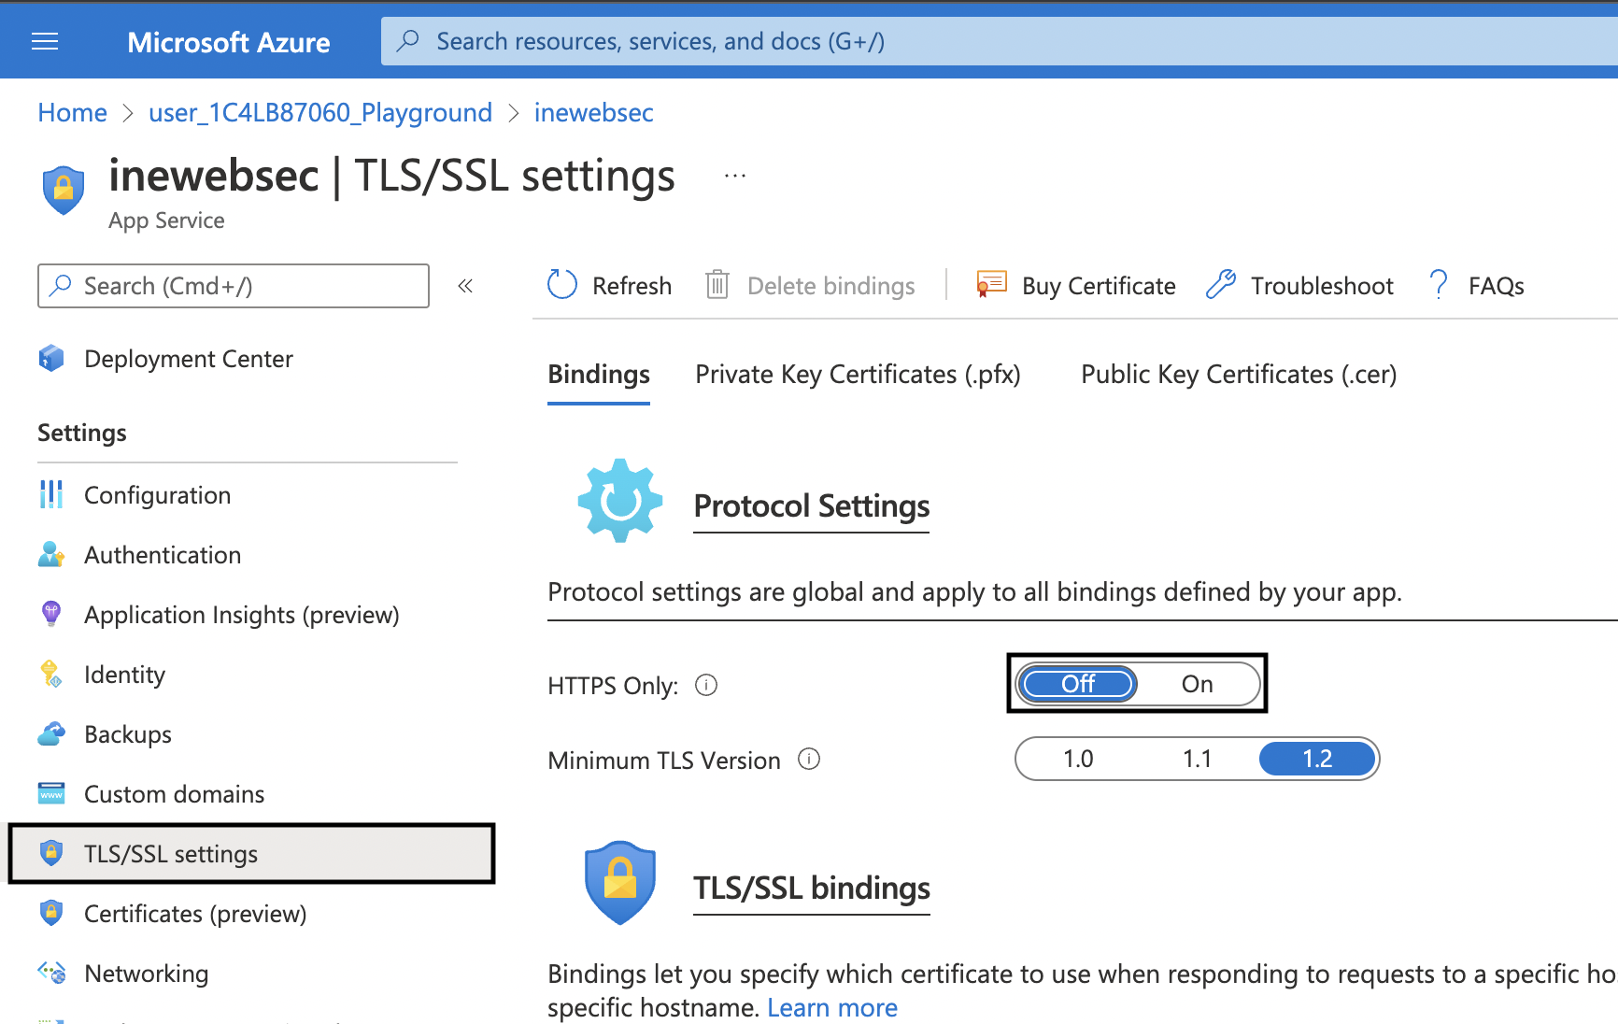Image resolution: width=1618 pixels, height=1024 pixels.
Task: Click the Refresh icon in toolbar
Action: 562,285
